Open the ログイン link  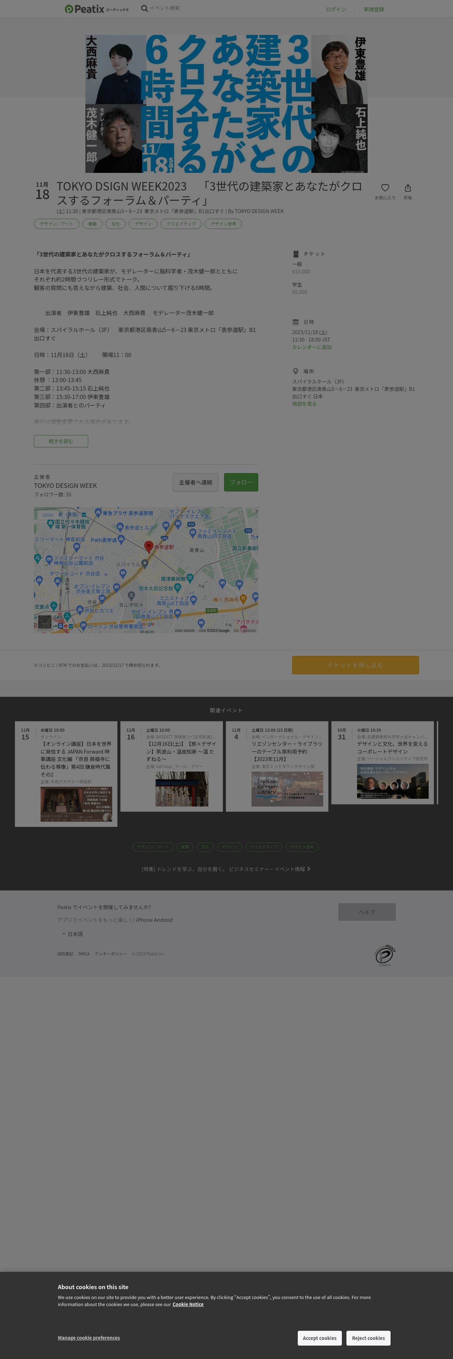click(336, 10)
